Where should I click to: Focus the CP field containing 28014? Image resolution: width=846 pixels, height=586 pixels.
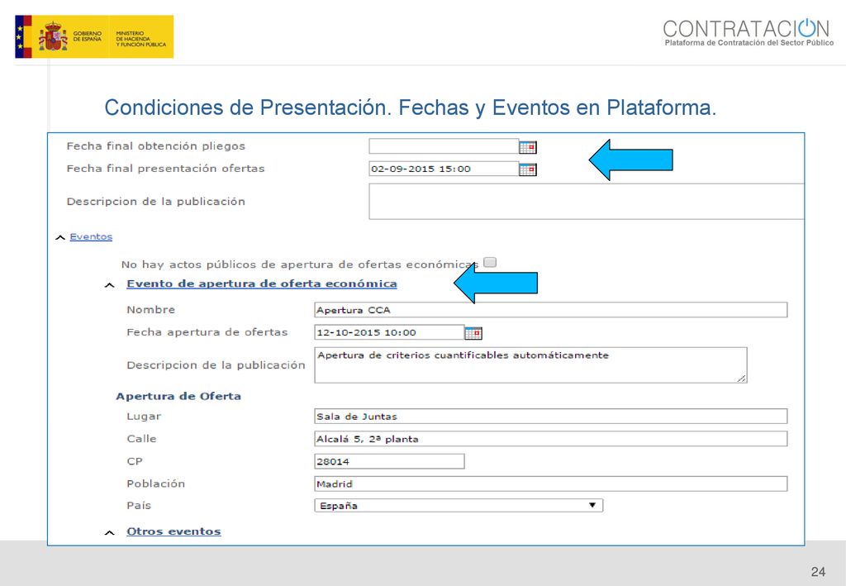(389, 461)
